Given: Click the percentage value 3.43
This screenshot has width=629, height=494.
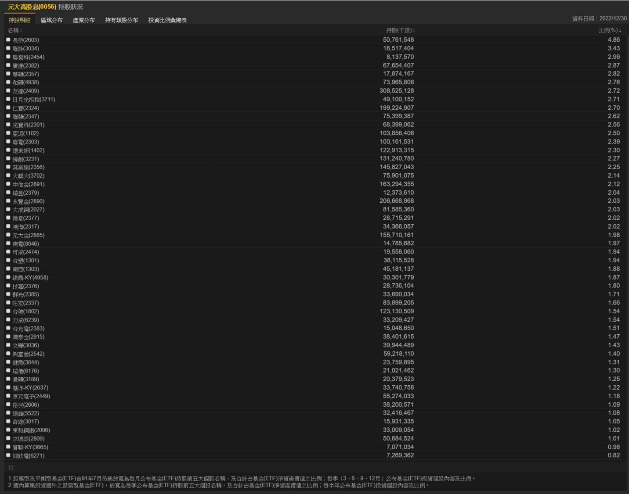Looking at the screenshot, I should [x=614, y=48].
